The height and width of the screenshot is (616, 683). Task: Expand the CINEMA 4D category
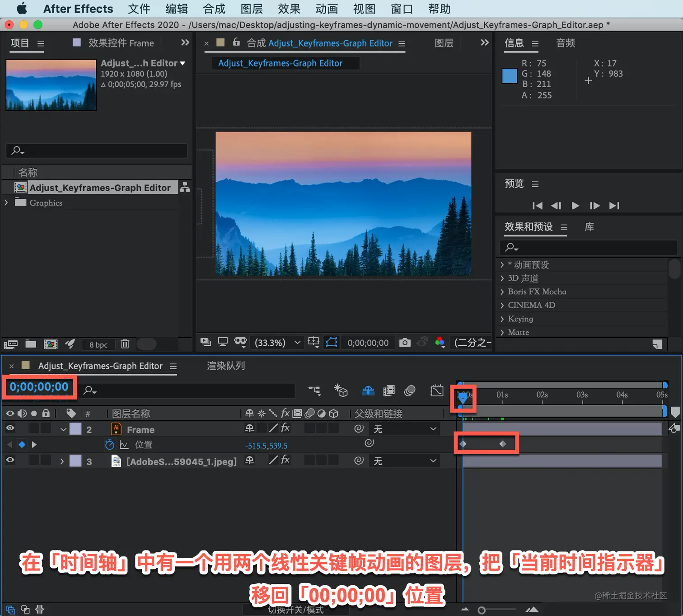[x=502, y=306]
